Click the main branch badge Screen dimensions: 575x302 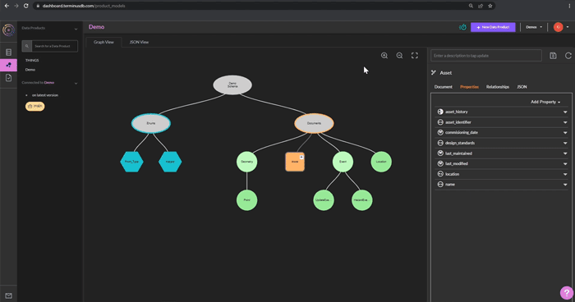point(34,107)
